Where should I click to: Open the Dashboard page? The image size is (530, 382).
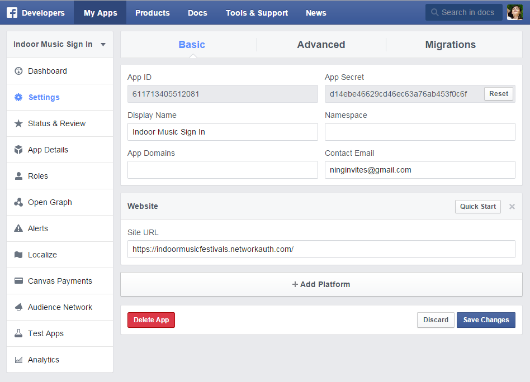point(60,71)
